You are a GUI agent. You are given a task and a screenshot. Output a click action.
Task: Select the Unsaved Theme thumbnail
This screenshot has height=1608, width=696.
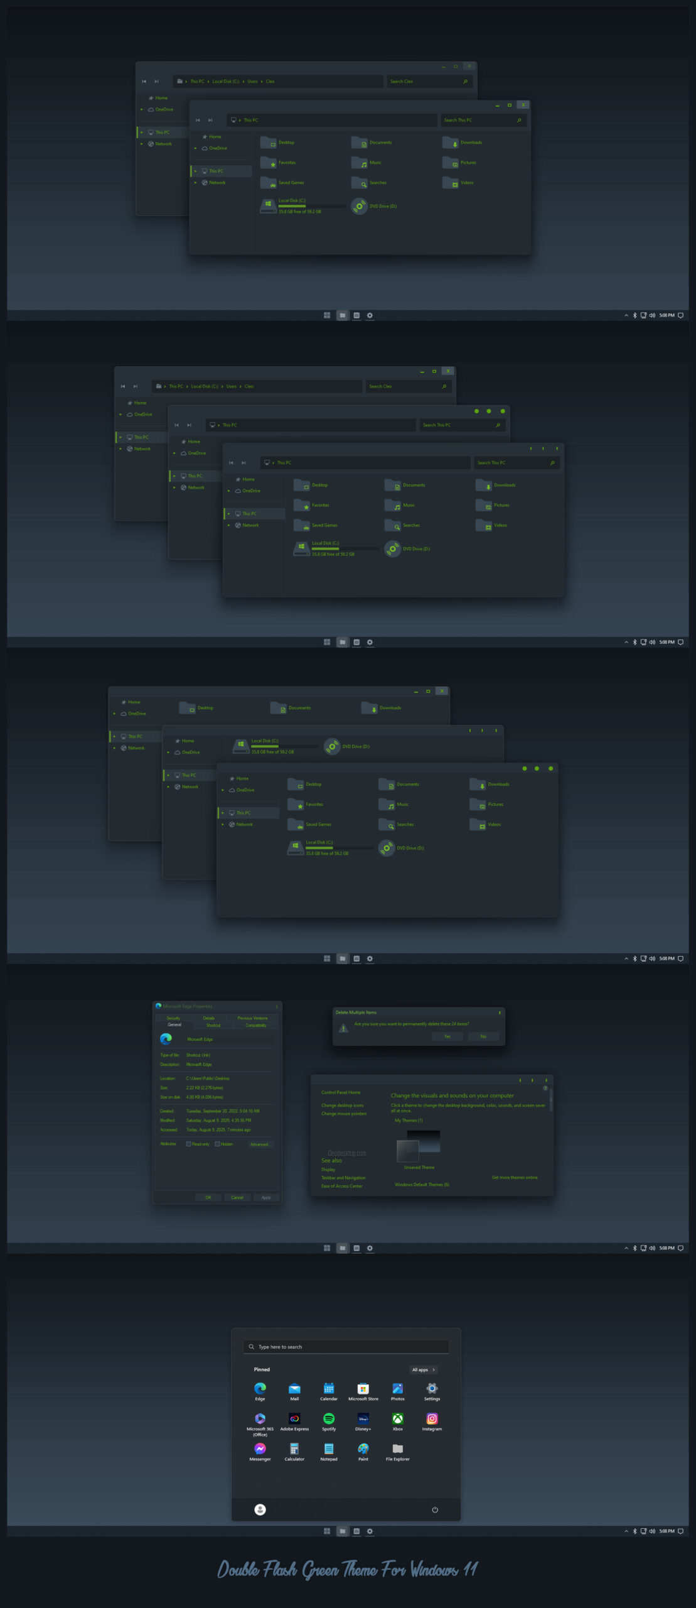coord(419,1147)
